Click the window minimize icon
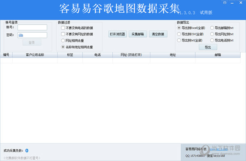This screenshot has height=161, width=246. 232,3
